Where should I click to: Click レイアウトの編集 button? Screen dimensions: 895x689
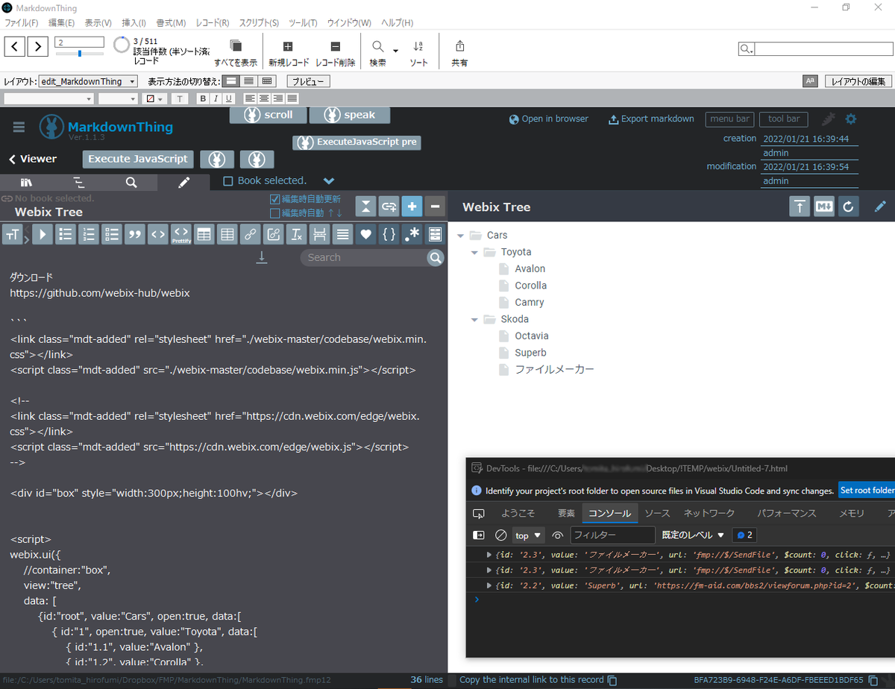859,81
